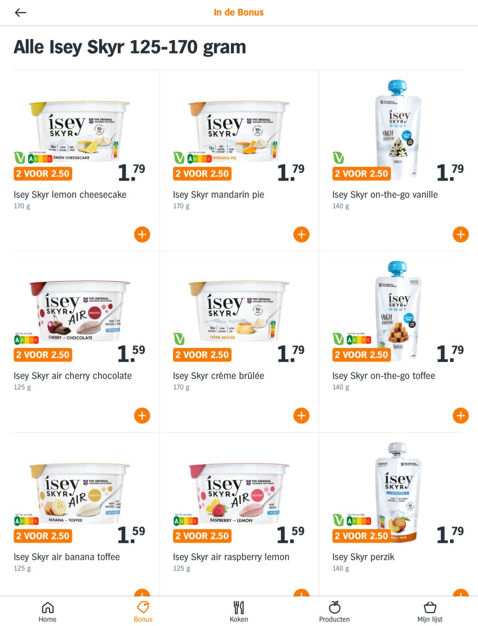Add Isey Skyr crème brûlée to basket
Image resolution: width=478 pixels, height=626 pixels.
(x=301, y=415)
